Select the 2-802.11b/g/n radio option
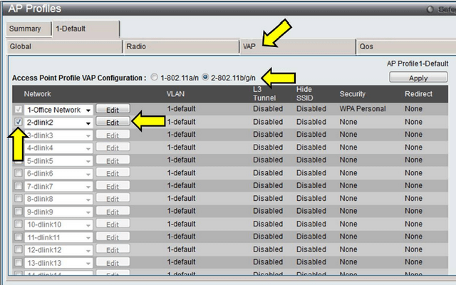Image resolution: width=456 pixels, height=285 pixels. (206, 77)
